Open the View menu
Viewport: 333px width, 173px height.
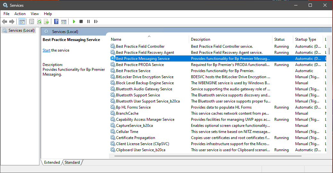[x=35, y=13]
